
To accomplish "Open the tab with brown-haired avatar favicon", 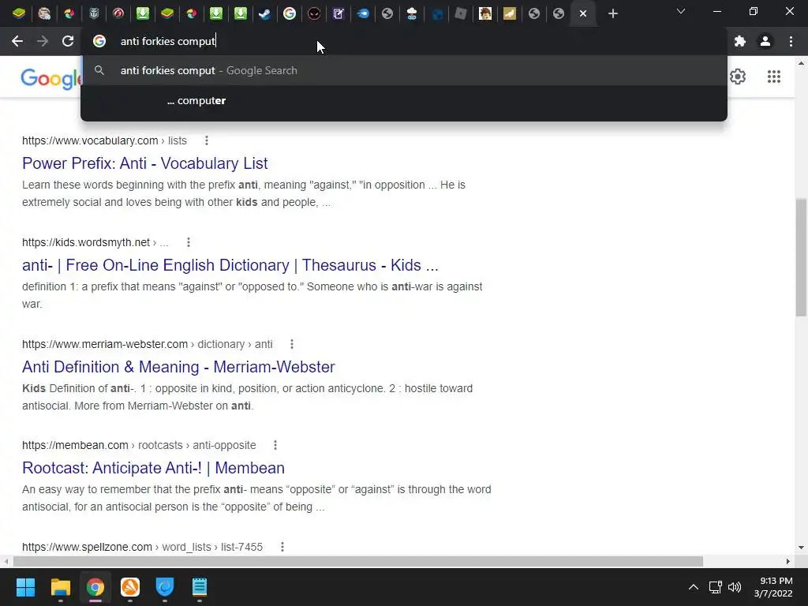I will pyautogui.click(x=485, y=13).
